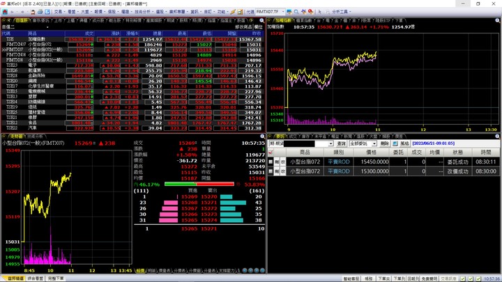Select the 綜合看盤 bottom tab

pos(36,279)
